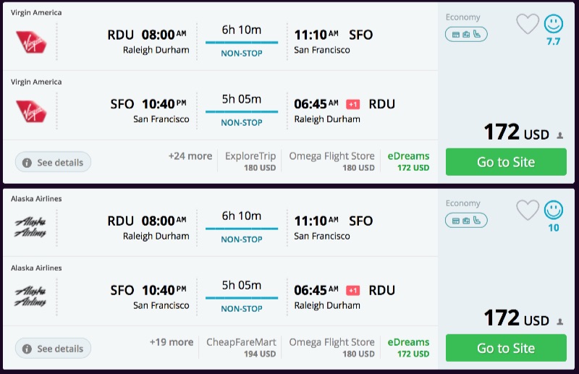Choose eDreams 172 USD for Alaska flight

[x=408, y=347]
